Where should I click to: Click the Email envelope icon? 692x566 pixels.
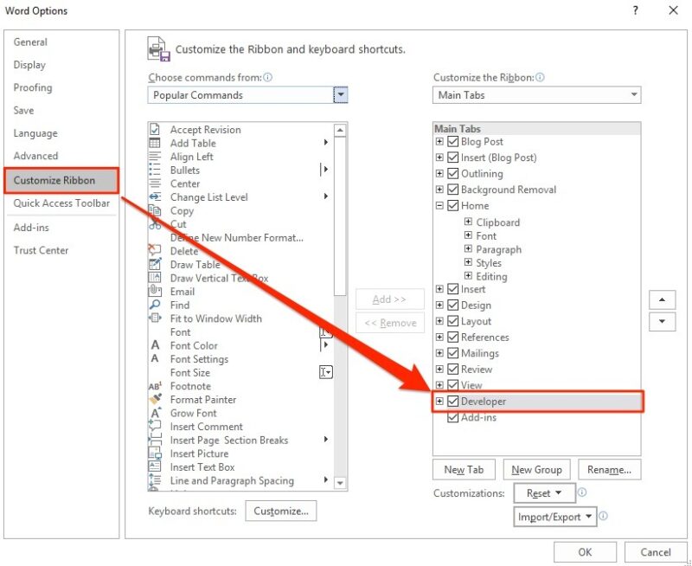tap(155, 292)
